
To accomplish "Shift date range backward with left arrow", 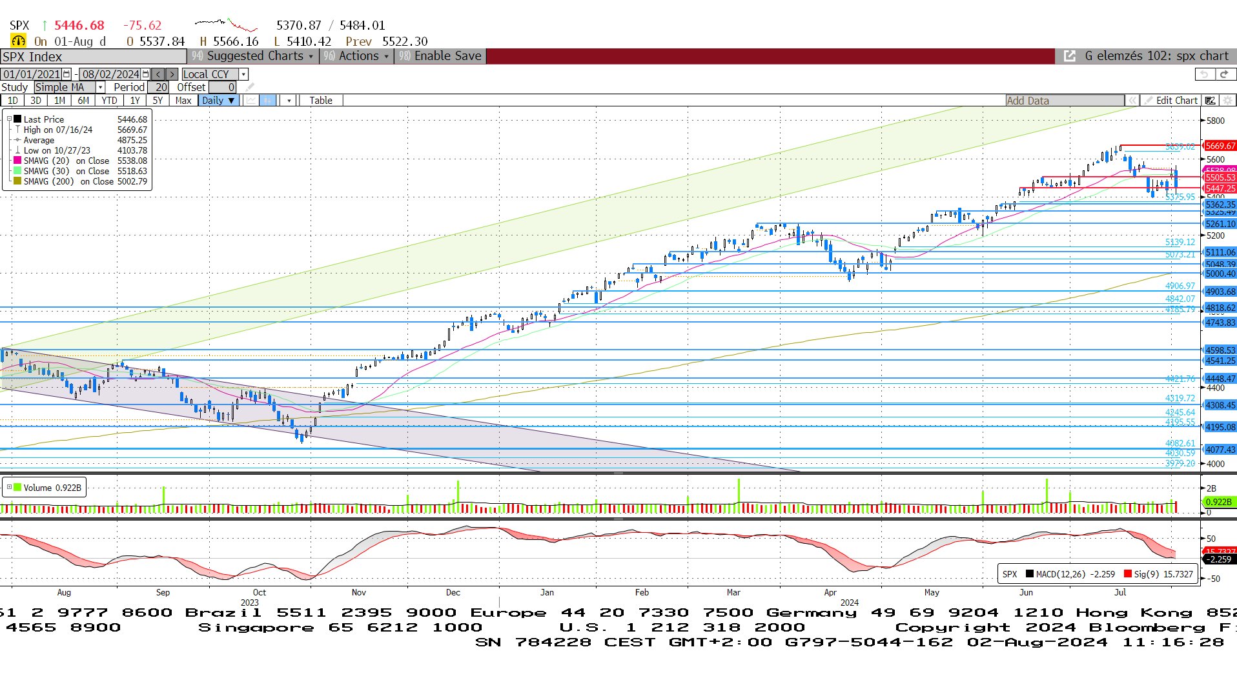I will point(158,74).
